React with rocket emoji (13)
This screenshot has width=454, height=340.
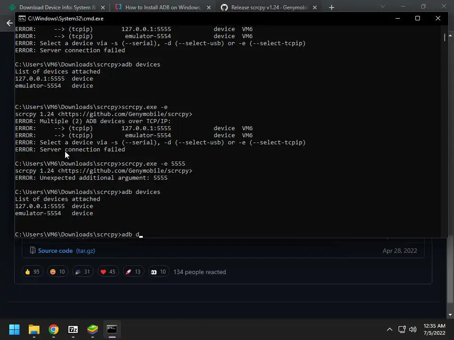133,271
